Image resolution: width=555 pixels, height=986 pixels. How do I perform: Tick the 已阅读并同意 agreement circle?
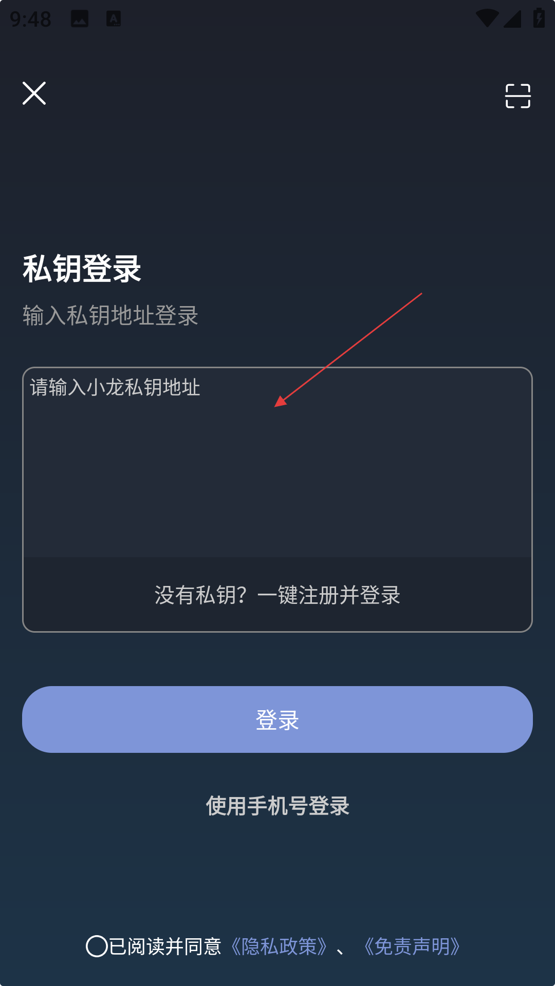97,946
